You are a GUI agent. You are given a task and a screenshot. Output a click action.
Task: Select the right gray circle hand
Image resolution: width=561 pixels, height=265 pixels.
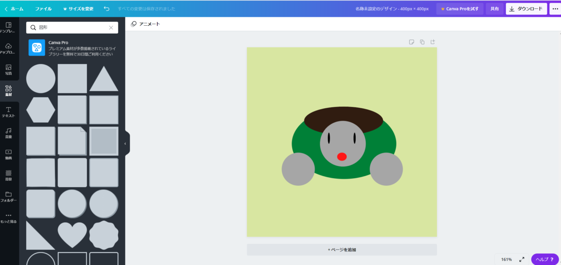[x=386, y=169]
